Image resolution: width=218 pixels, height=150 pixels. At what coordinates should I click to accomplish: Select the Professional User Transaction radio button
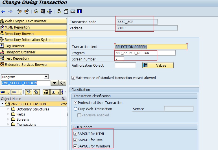[x=75, y=103]
